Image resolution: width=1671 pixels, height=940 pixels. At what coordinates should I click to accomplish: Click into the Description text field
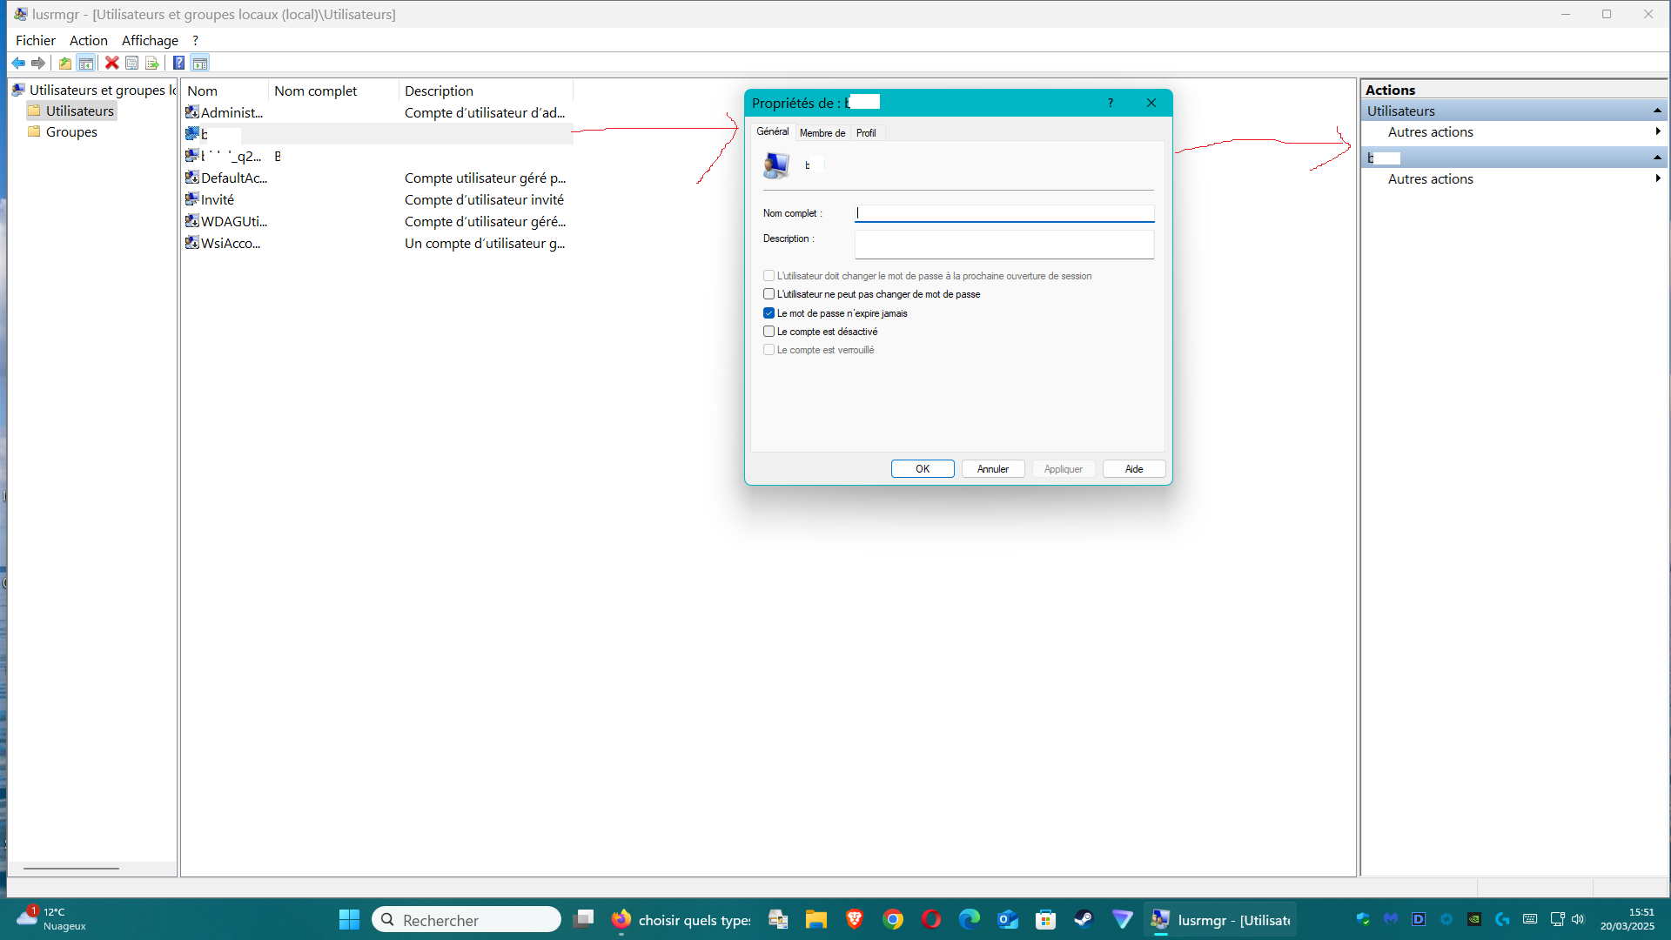1003,245
